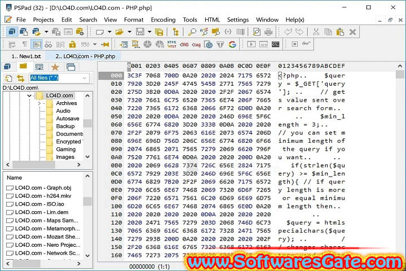Open the project dropdown arrow

(46, 32)
